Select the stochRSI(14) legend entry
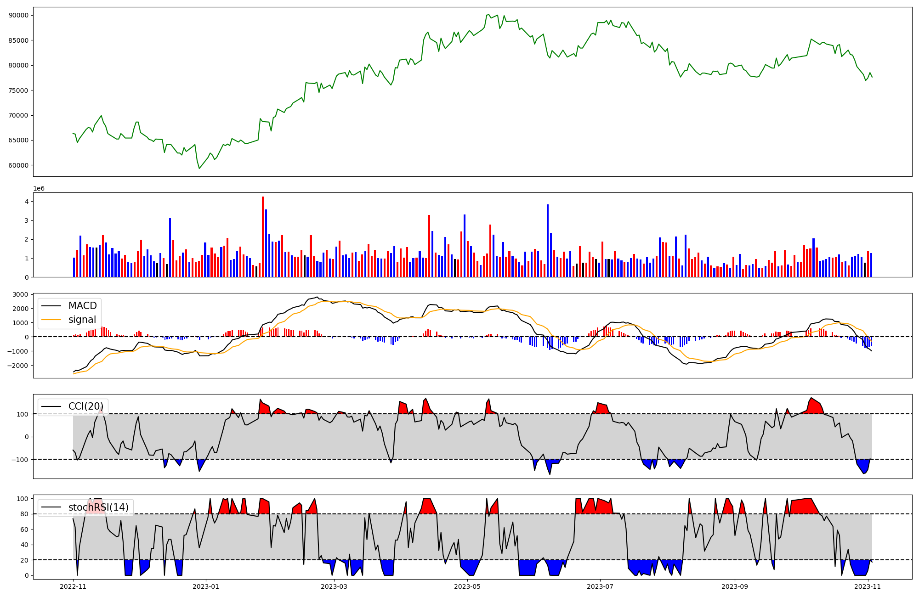Viewport: 919px width, 597px height. pos(98,507)
